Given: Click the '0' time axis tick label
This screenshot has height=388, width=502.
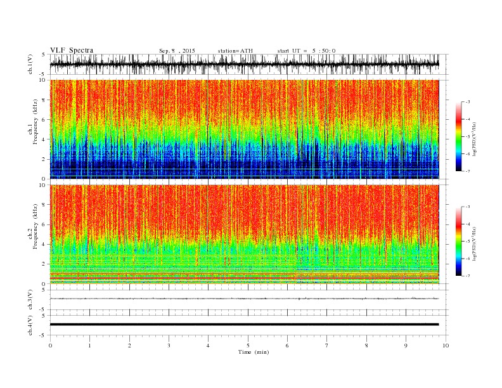Looking at the screenshot, I should tap(50, 346).
